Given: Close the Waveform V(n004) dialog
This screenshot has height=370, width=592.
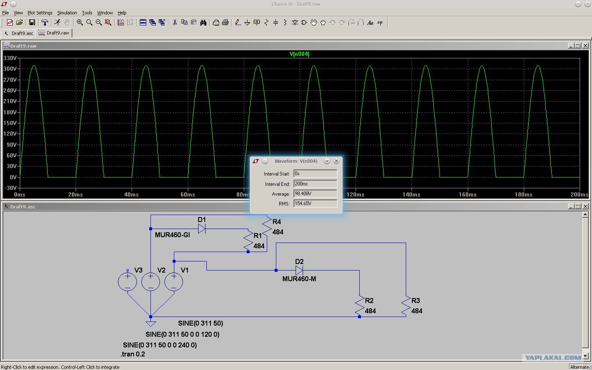Looking at the screenshot, I should [336, 161].
